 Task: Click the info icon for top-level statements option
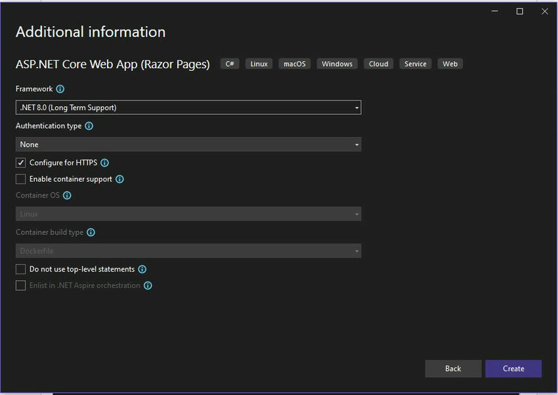pyautogui.click(x=142, y=269)
